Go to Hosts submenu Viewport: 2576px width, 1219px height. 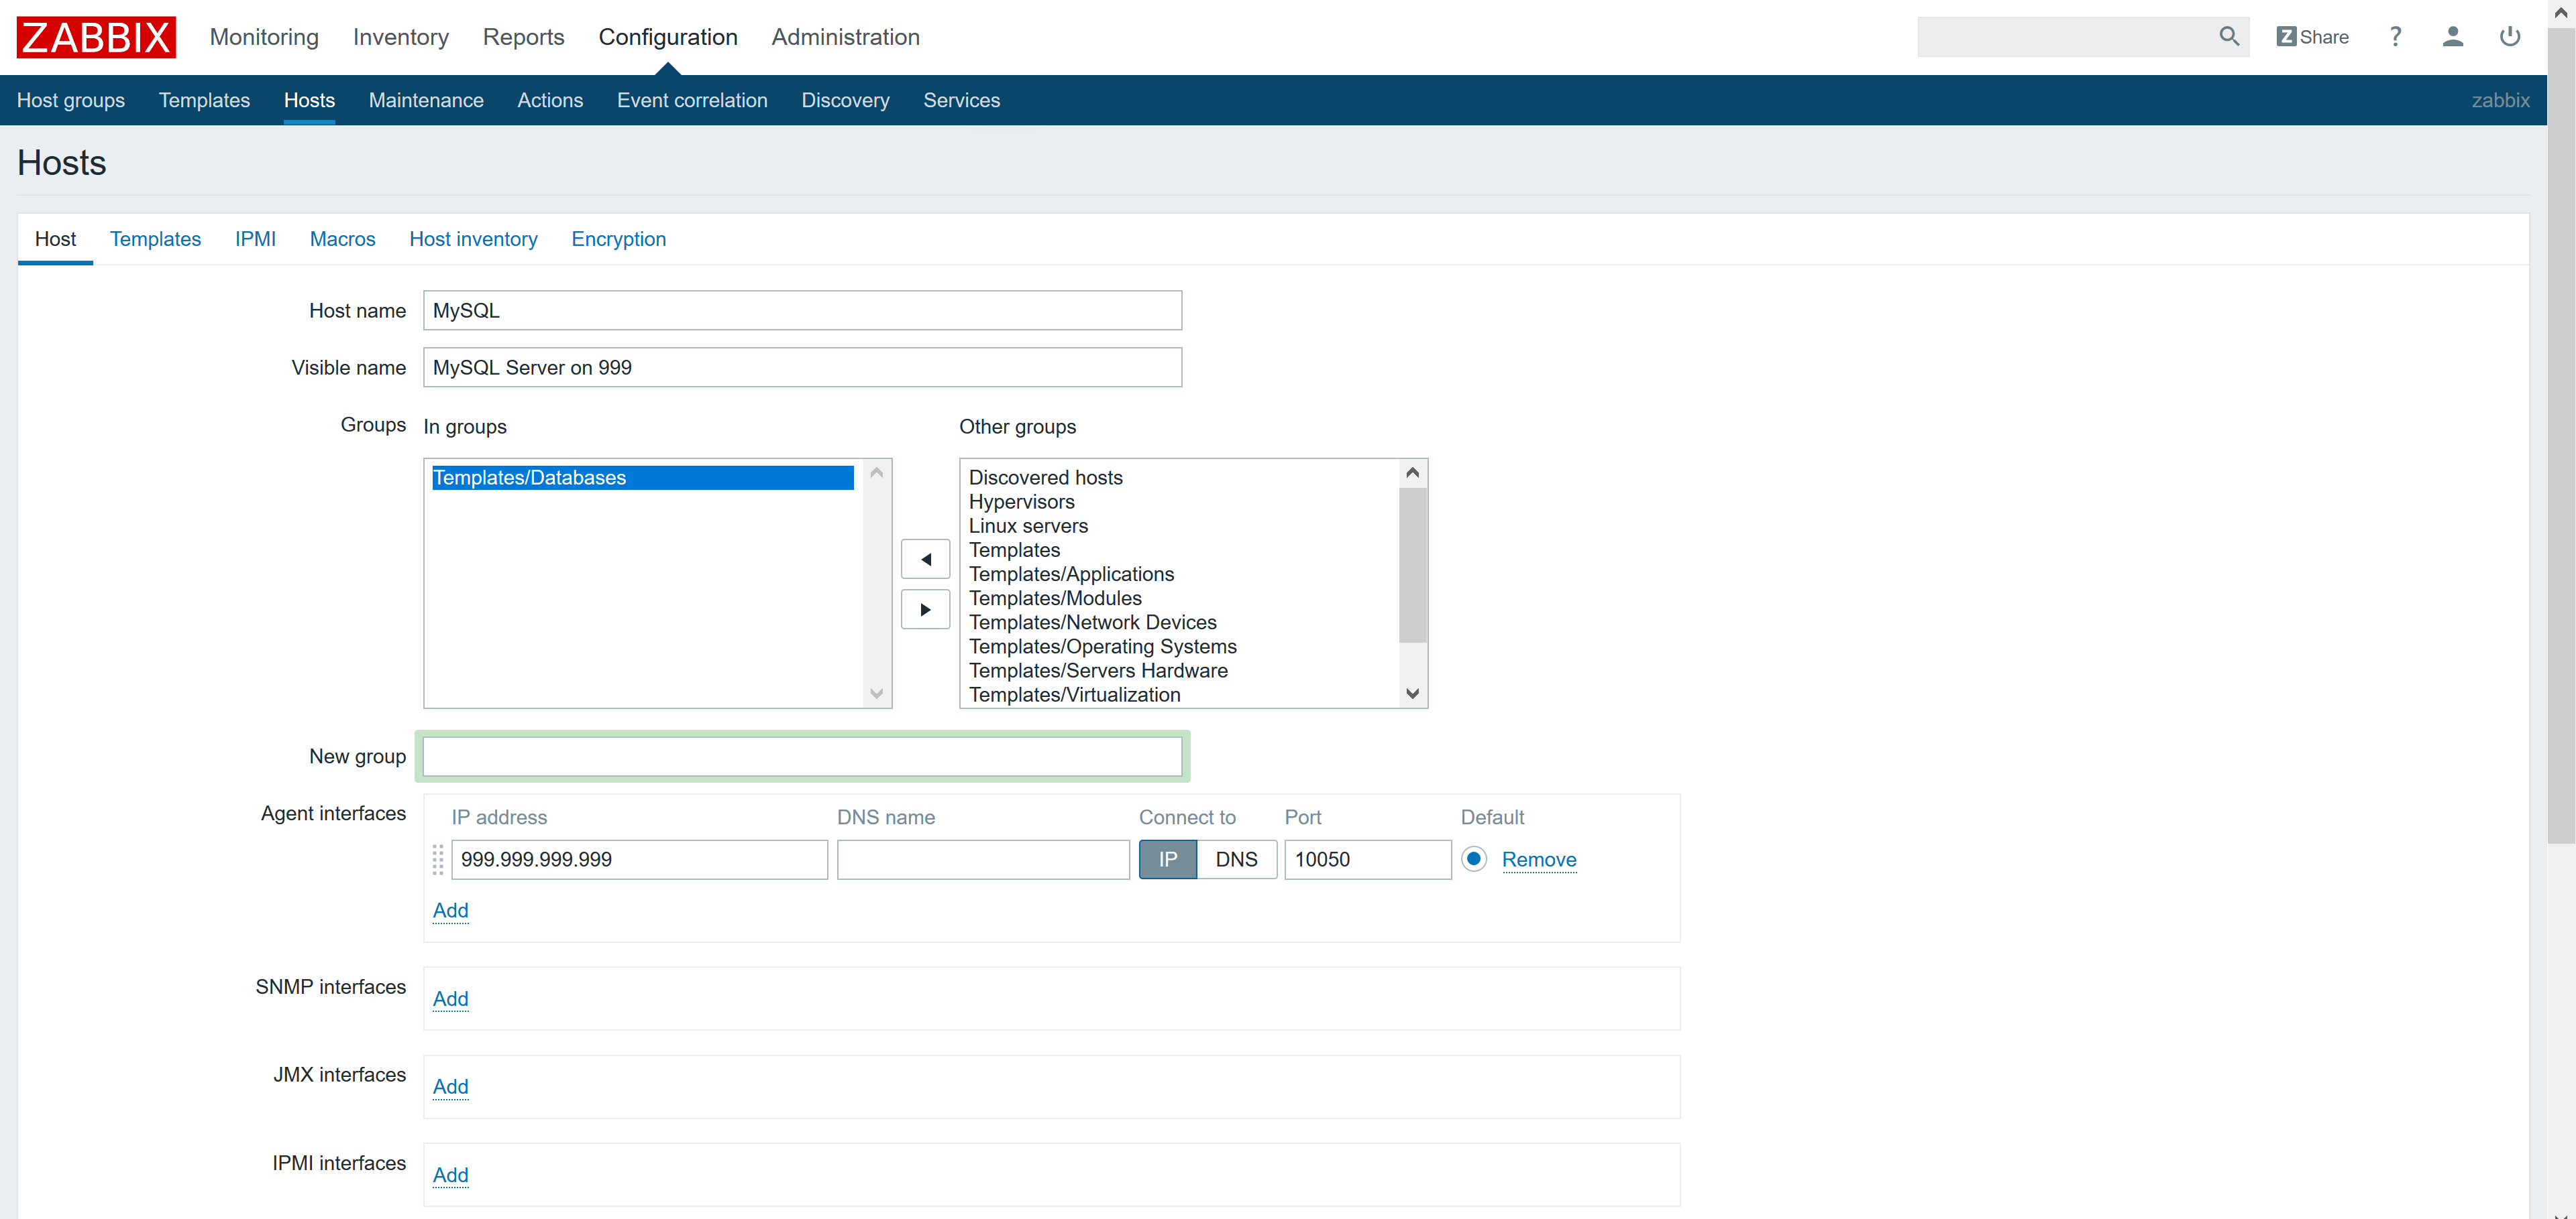coord(309,100)
